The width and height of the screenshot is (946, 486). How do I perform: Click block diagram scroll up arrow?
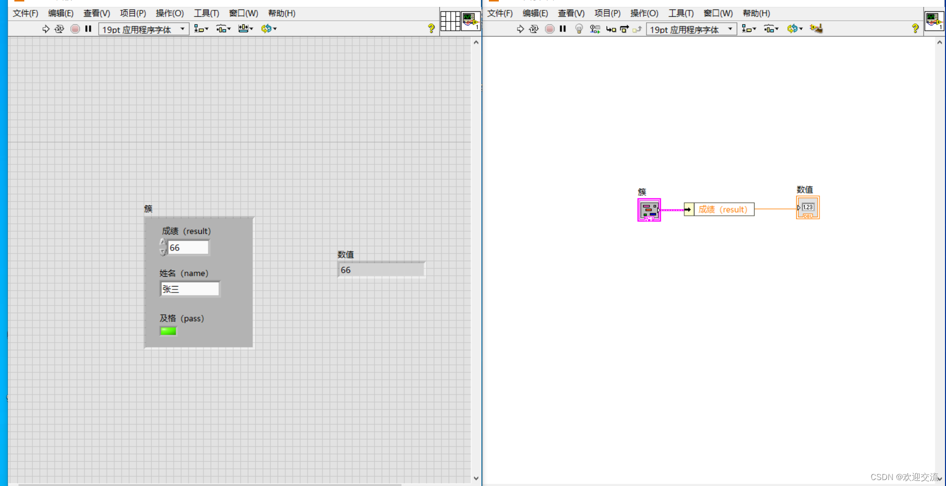(940, 43)
